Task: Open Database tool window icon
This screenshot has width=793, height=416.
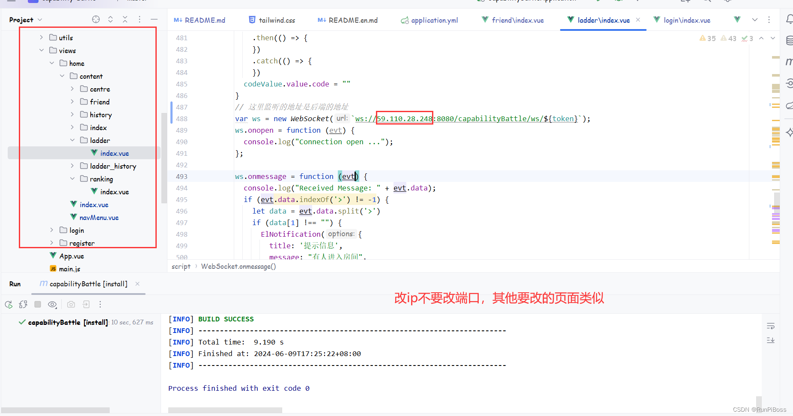Action: tap(790, 41)
